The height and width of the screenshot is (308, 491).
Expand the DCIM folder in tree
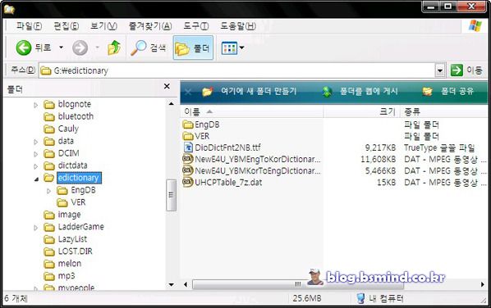point(35,154)
